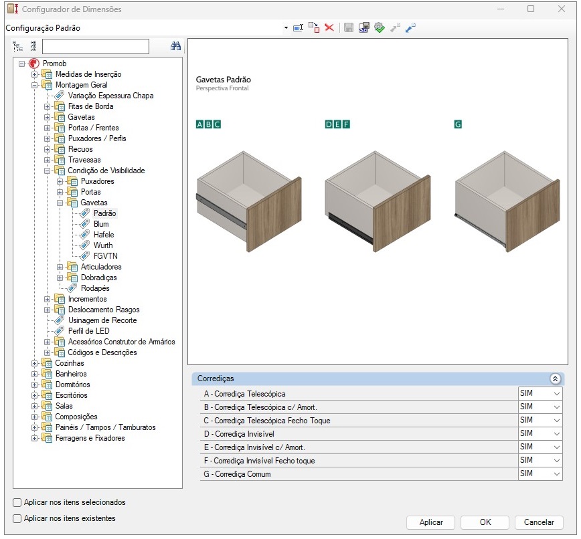Viewport: 581px width, 539px height.
Task: Expand the Puxadores / Perfis tree node
Action: tap(48, 138)
